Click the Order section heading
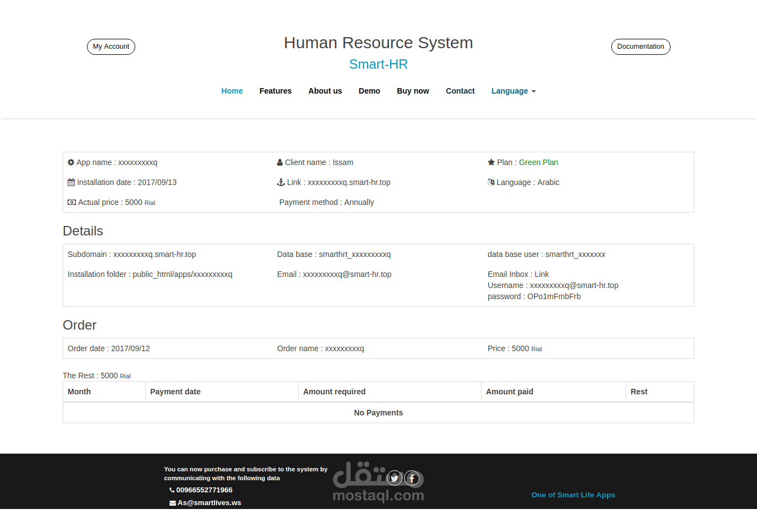This screenshot has height=514, width=757. click(x=80, y=325)
